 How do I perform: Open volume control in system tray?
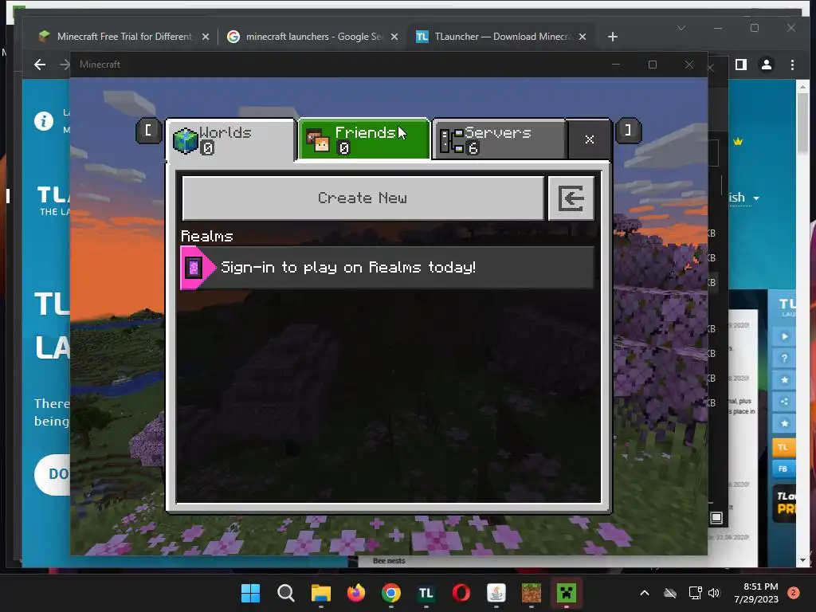pos(714,593)
